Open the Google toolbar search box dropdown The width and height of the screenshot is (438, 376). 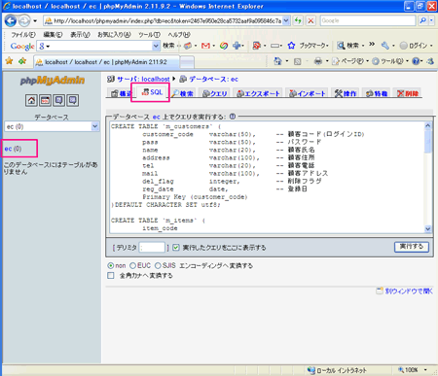156,46
